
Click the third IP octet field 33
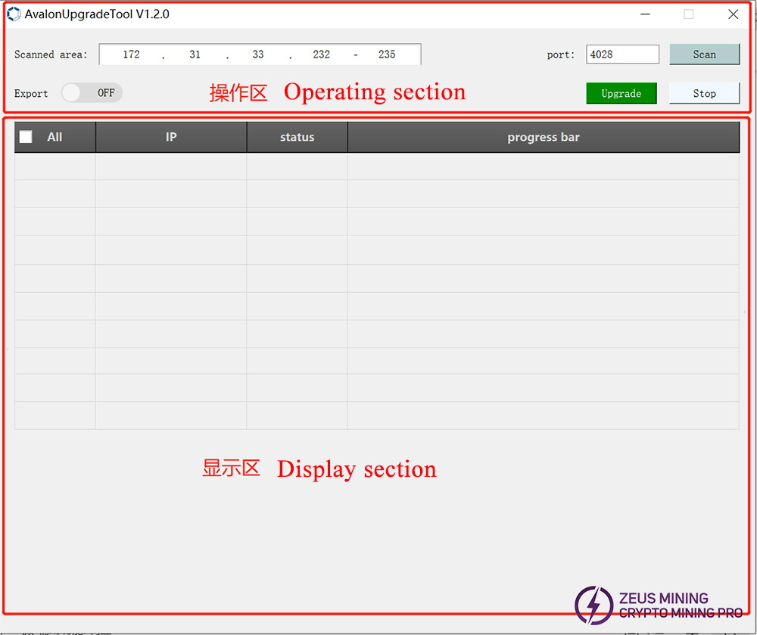click(x=258, y=54)
